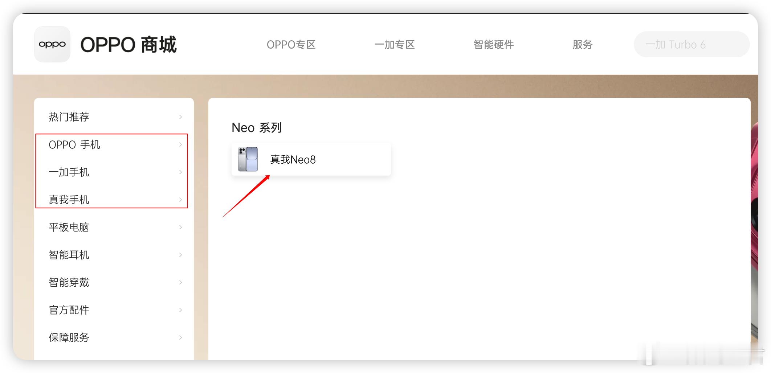Focus the 一加 Turbo 6 search field
771x373 pixels.
pos(692,44)
